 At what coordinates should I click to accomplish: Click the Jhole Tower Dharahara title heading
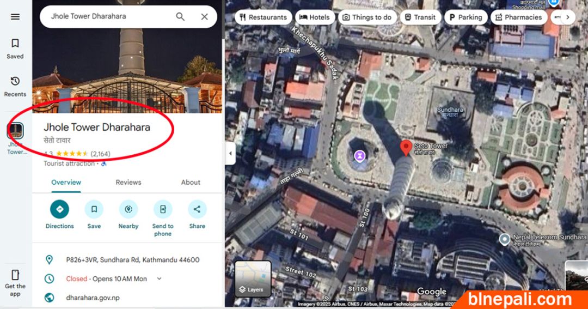(97, 128)
